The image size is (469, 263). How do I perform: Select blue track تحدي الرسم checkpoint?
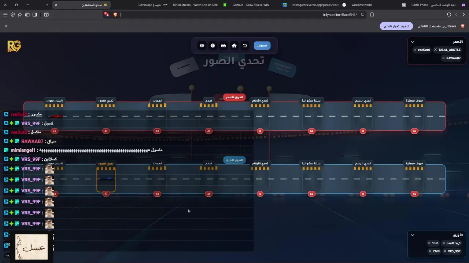click(363, 179)
